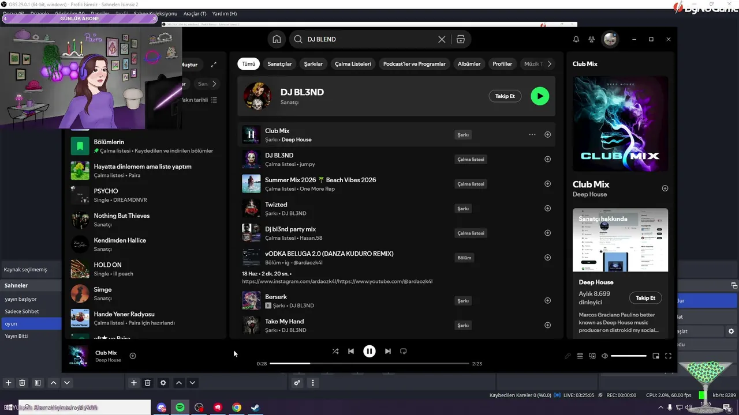Viewport: 739px width, 415px height.
Task: Open Spotify mini player
Action: 656,356
